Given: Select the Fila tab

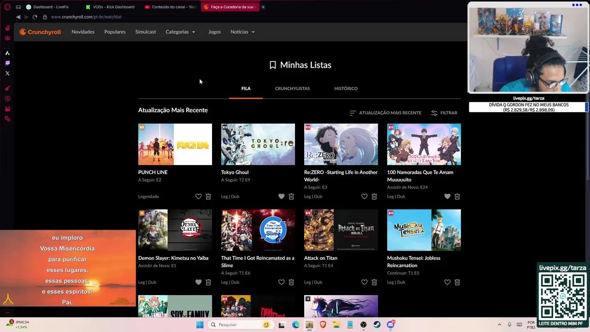Looking at the screenshot, I should pyautogui.click(x=246, y=89).
